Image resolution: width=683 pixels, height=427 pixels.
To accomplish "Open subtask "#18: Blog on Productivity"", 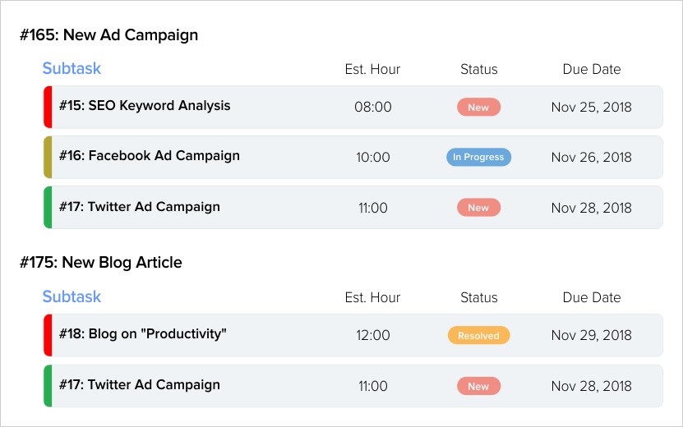I will coord(143,334).
